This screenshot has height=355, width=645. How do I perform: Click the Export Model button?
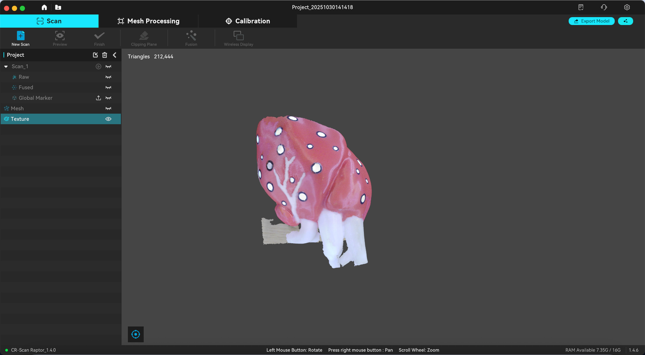coord(591,21)
